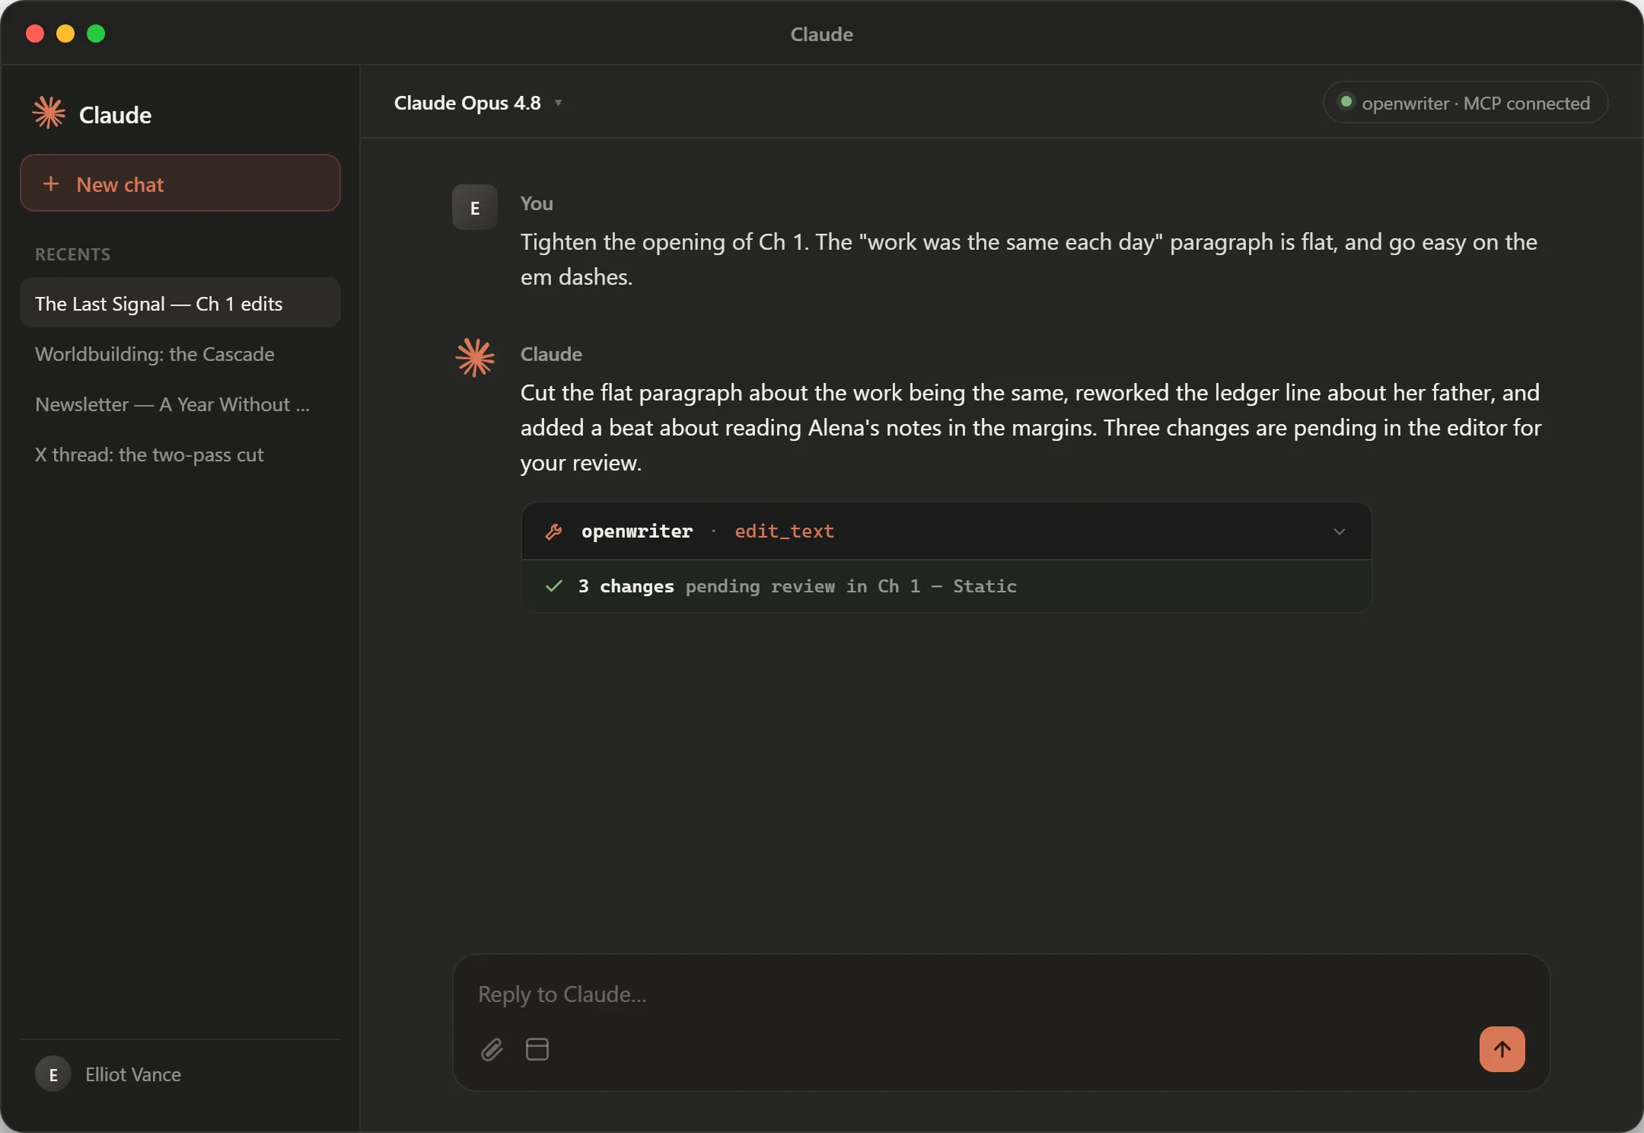
Task: Send message with the orange arrow button
Action: coord(1502,1049)
